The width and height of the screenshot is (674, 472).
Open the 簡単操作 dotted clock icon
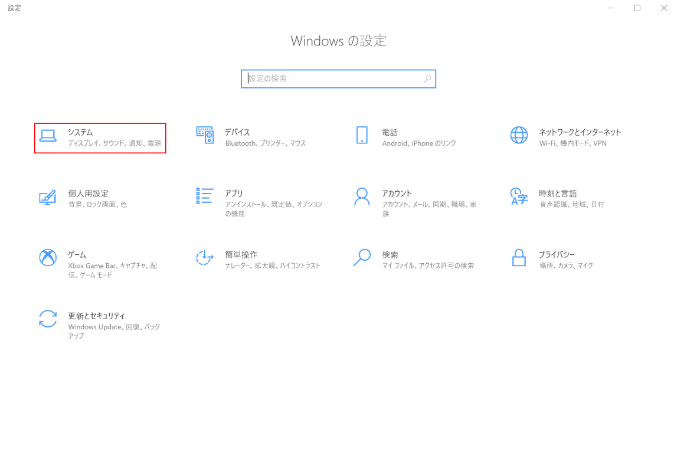[205, 258]
